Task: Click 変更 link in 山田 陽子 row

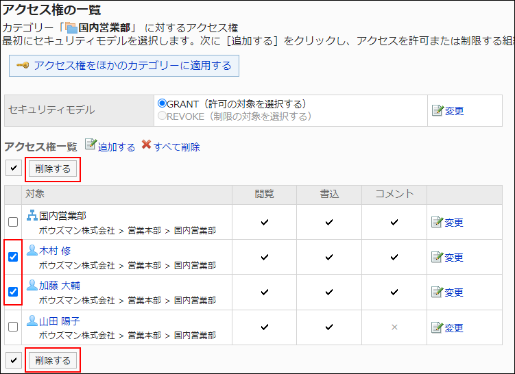Action: click(454, 327)
